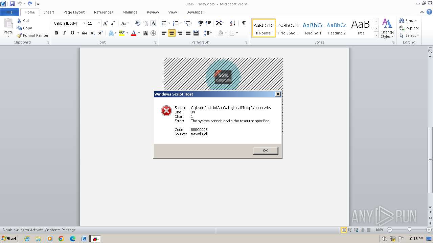Align text to the right
The height and width of the screenshot is (243, 433).
(x=180, y=33)
